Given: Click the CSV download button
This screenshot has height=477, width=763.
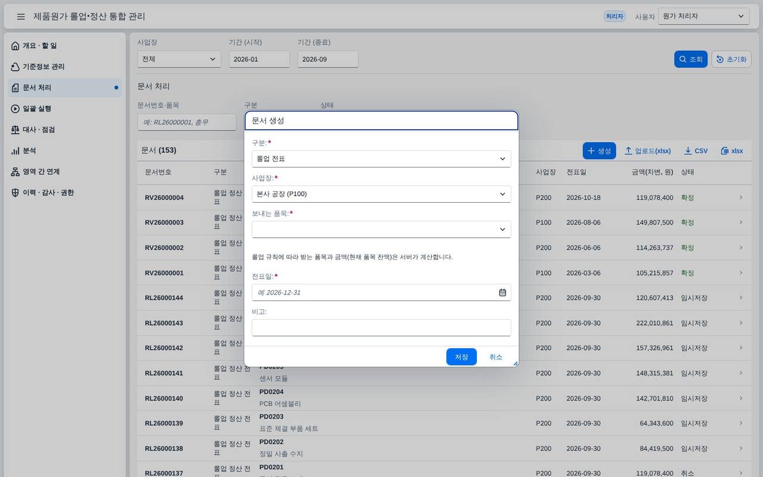Looking at the screenshot, I should tap(696, 151).
